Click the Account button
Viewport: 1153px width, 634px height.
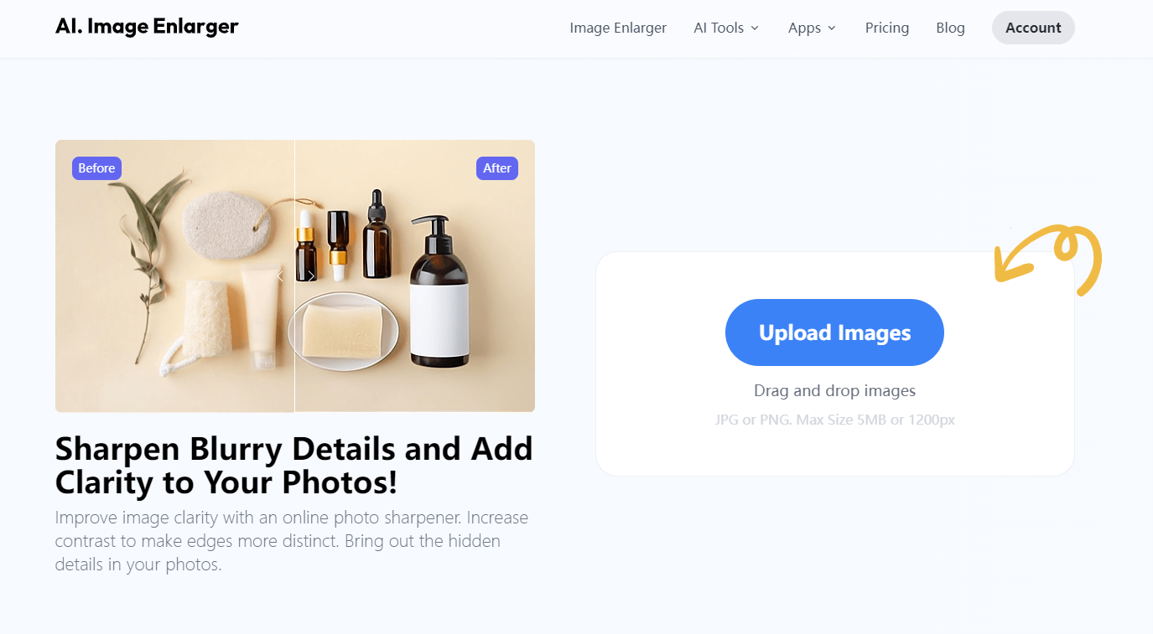point(1032,28)
